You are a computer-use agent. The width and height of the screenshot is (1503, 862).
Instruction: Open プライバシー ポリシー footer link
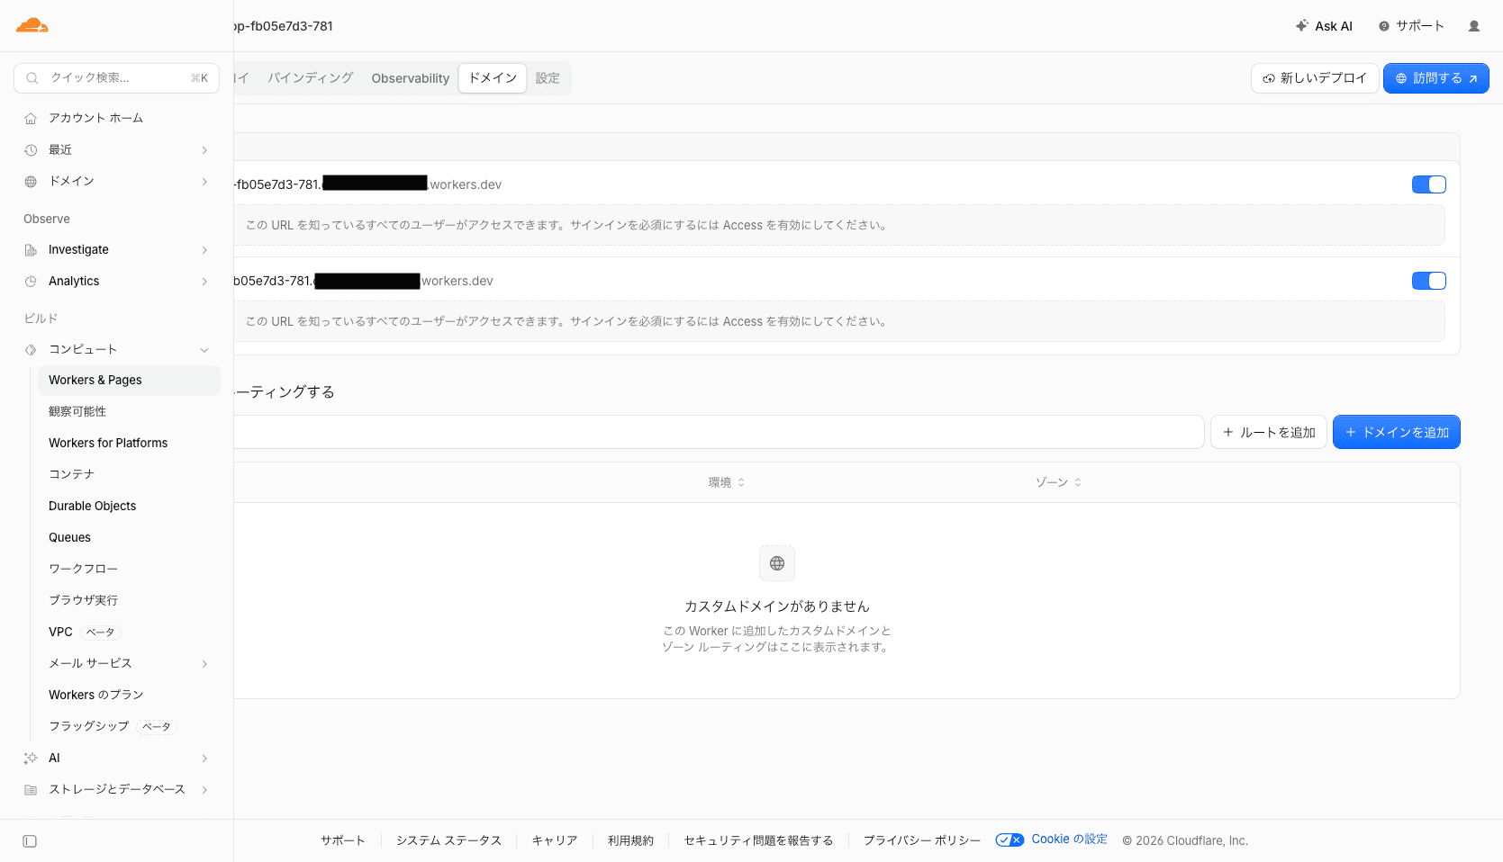coord(922,840)
